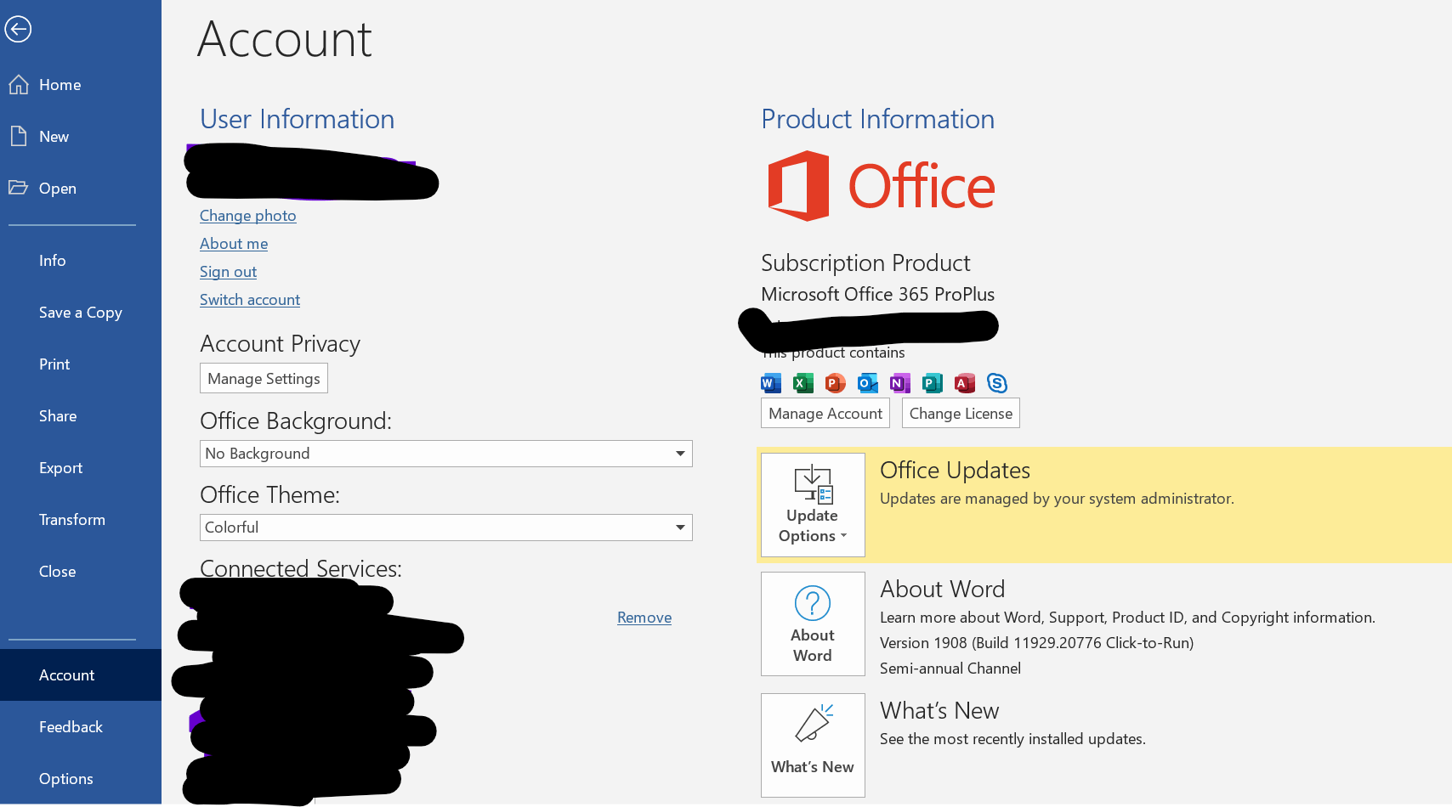Open Word Options from sidebar
1452x807 pixels.
81,779
